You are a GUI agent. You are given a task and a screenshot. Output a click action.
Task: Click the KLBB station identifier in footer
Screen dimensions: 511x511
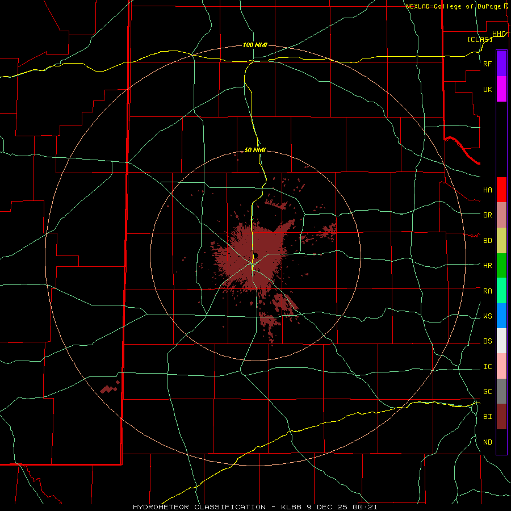[x=291, y=507]
